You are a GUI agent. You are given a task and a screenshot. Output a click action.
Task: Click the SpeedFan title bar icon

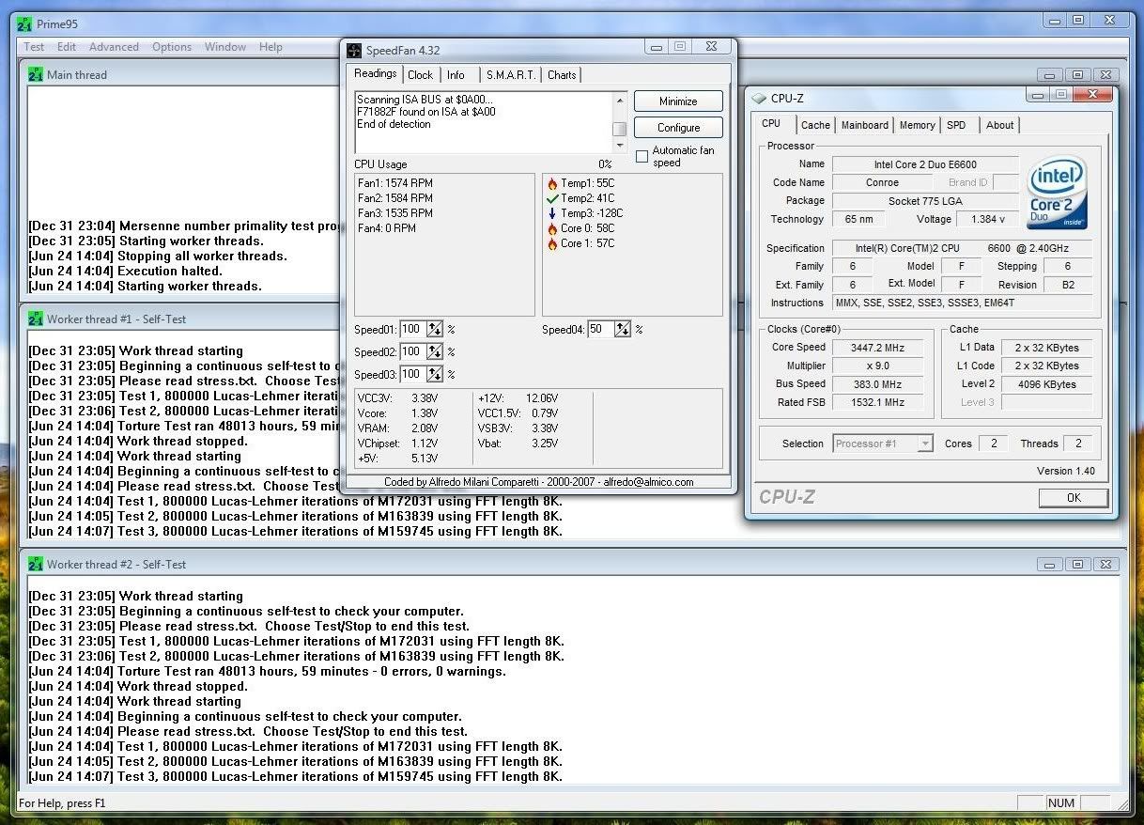point(354,51)
